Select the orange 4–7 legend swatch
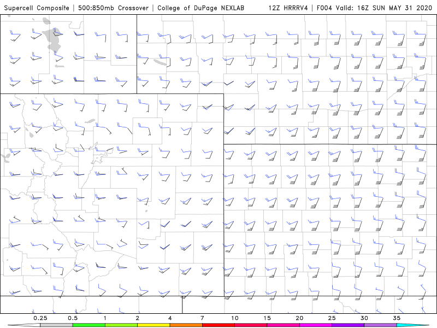Image resolution: width=437 pixels, height=328 pixels. (x=186, y=325)
